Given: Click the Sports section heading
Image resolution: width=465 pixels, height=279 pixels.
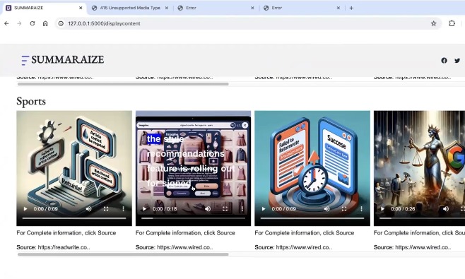Looking at the screenshot, I should [31, 102].
